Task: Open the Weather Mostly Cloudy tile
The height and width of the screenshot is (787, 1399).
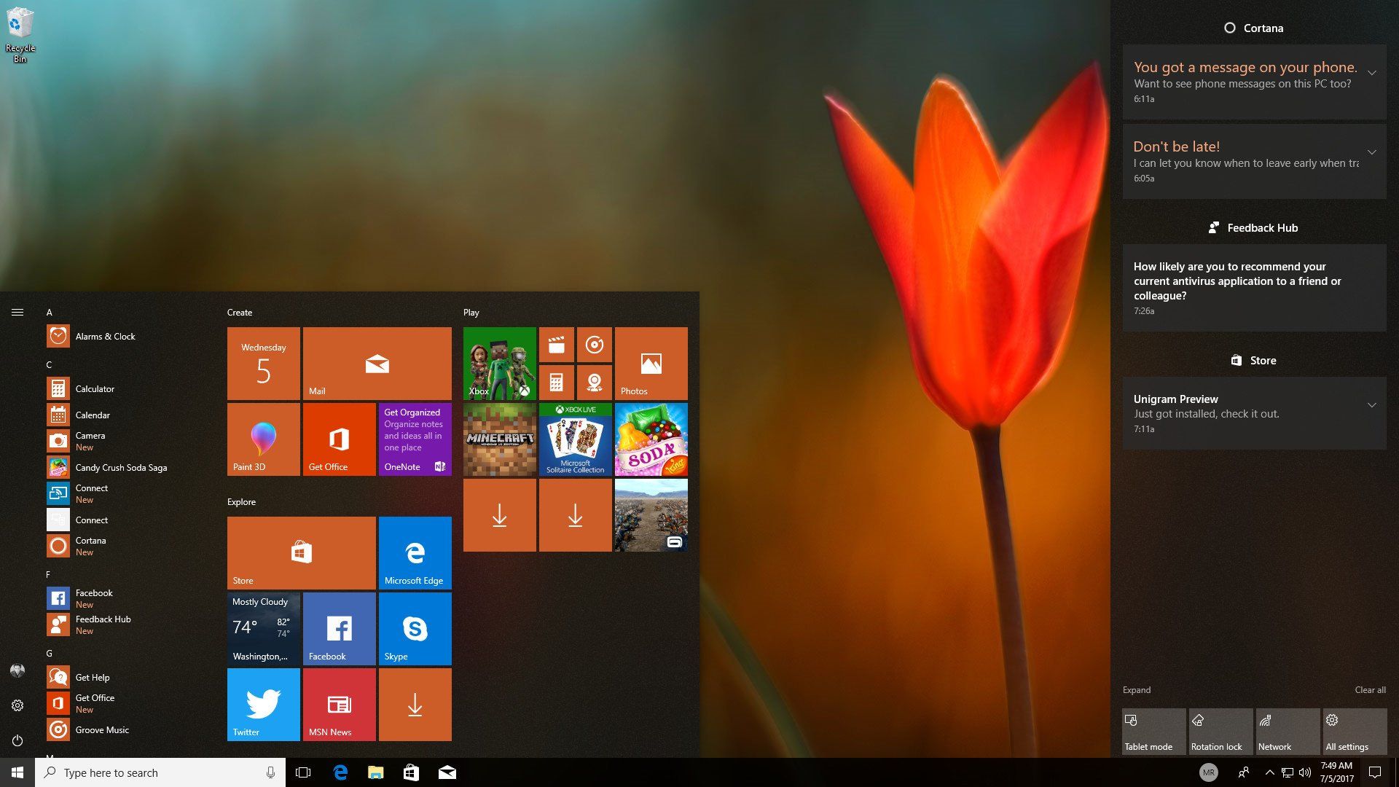Action: 264,629
